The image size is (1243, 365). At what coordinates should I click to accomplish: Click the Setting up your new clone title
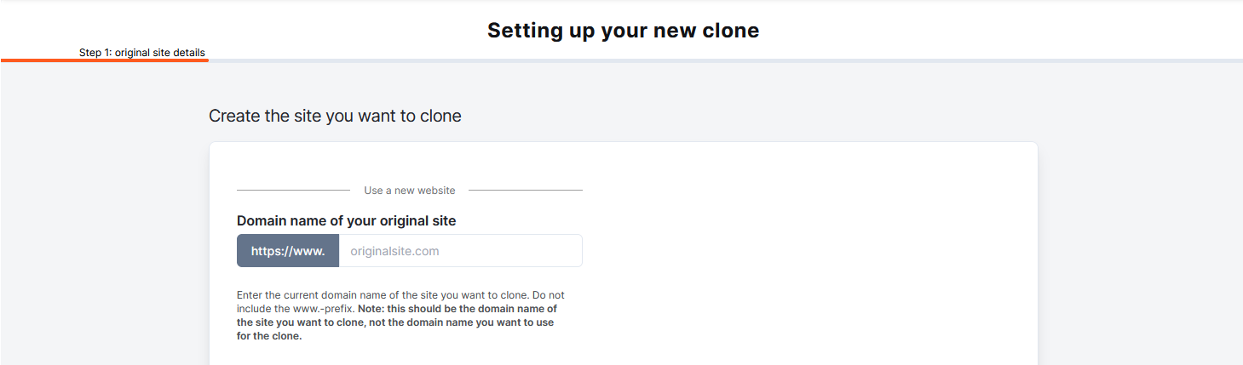coord(623,31)
